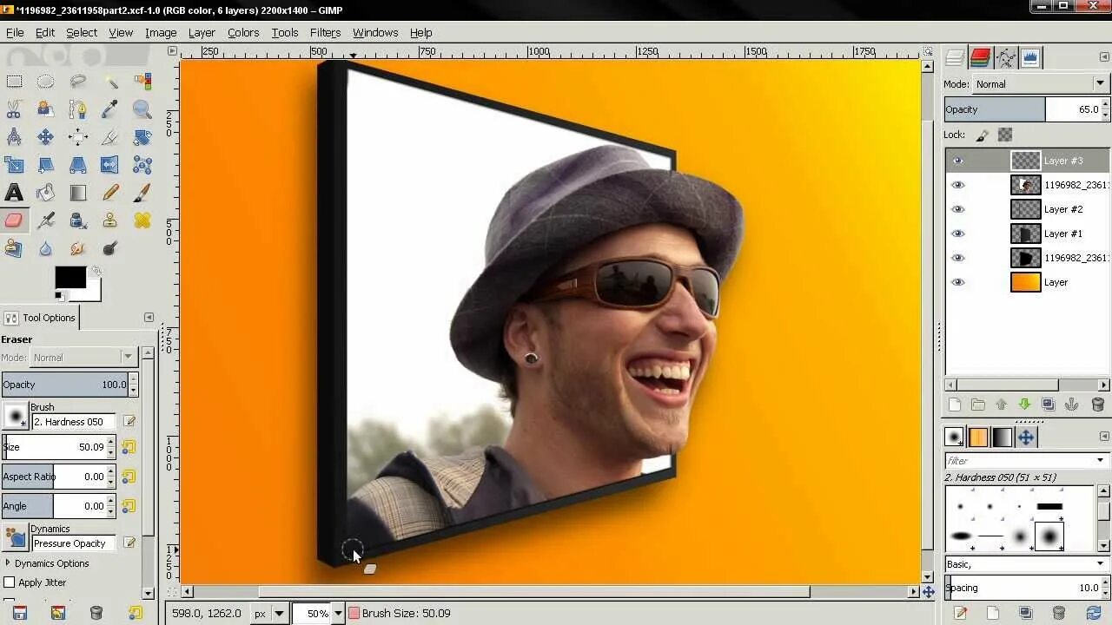The width and height of the screenshot is (1112, 625).
Task: Create a new layer button
Action: (955, 405)
